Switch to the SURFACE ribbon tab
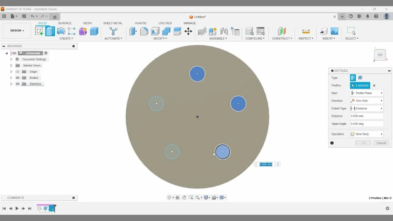Viewport: 393px width, 221px height. click(65, 23)
